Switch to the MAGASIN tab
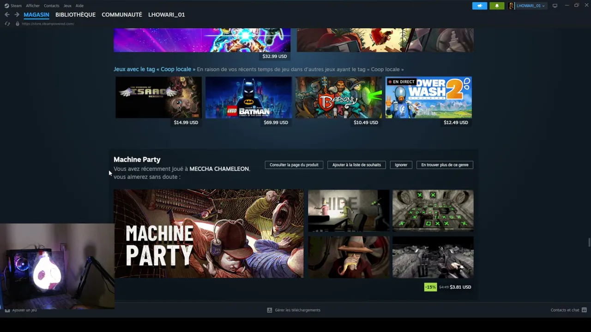Screen dimensions: 591x332 coord(36,15)
